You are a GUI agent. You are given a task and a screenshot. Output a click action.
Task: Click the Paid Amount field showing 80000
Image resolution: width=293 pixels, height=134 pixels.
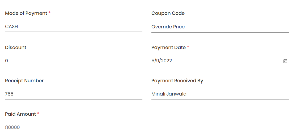pyautogui.click(x=74, y=127)
